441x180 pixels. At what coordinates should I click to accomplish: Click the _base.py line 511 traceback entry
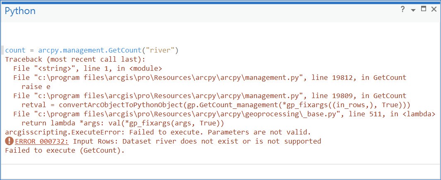pos(224,114)
